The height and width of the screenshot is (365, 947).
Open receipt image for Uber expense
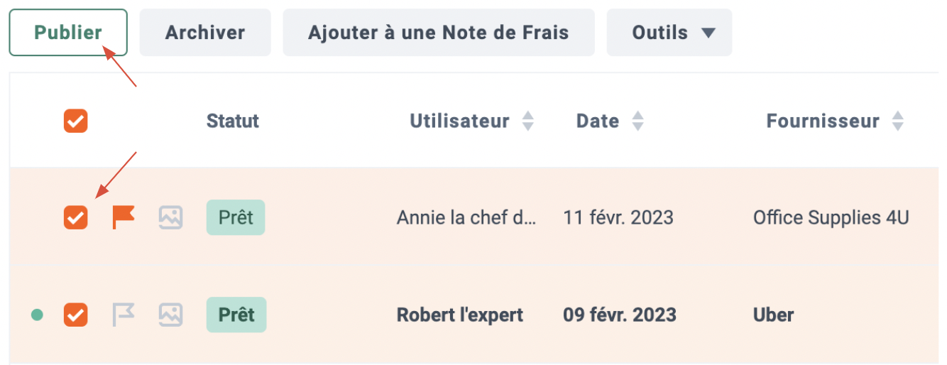(170, 315)
